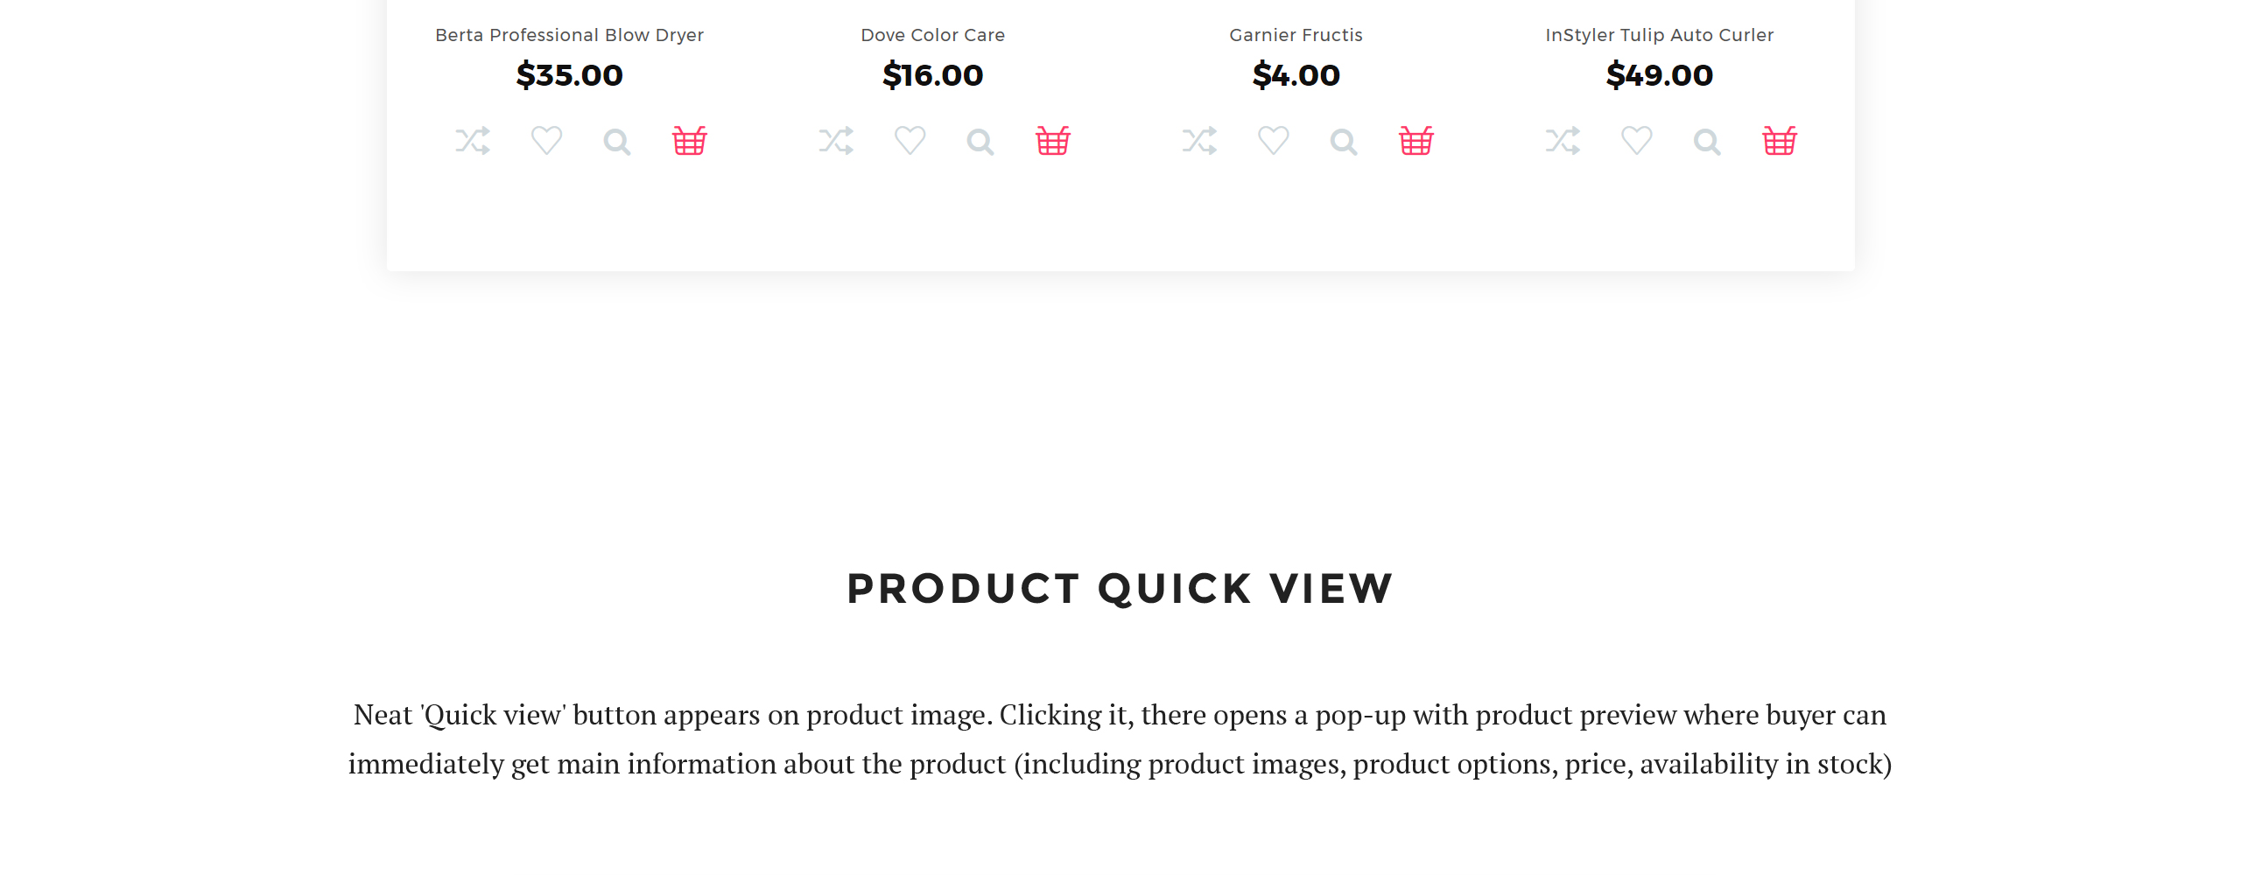Open the Garnier Fructis product page

point(1296,35)
